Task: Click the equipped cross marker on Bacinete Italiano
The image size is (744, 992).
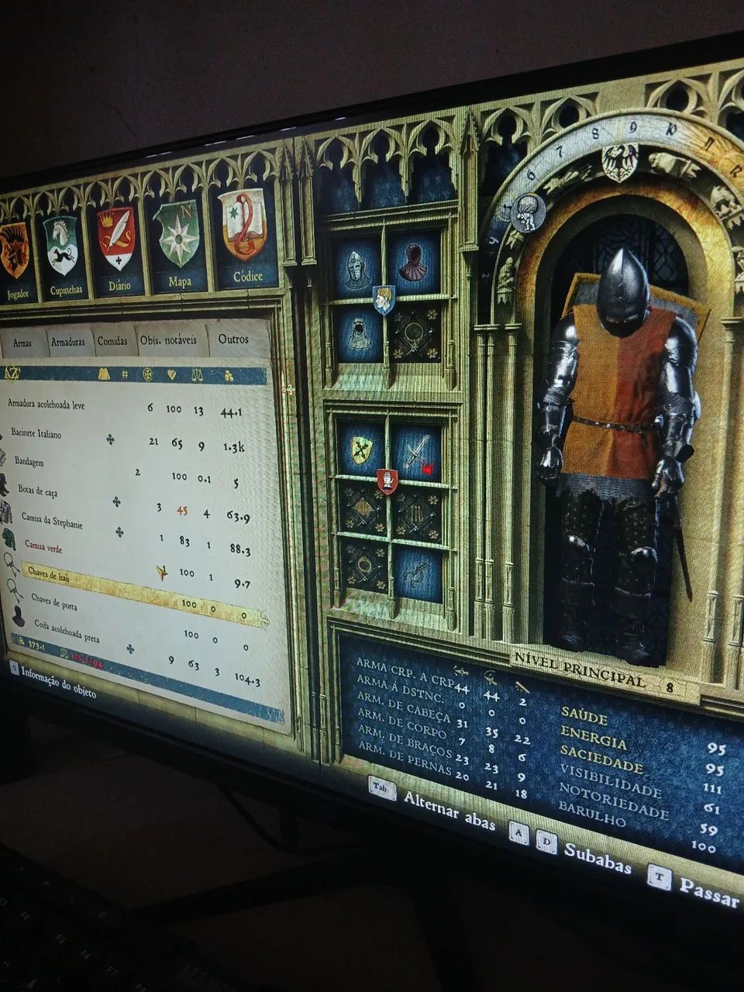Action: [110, 439]
